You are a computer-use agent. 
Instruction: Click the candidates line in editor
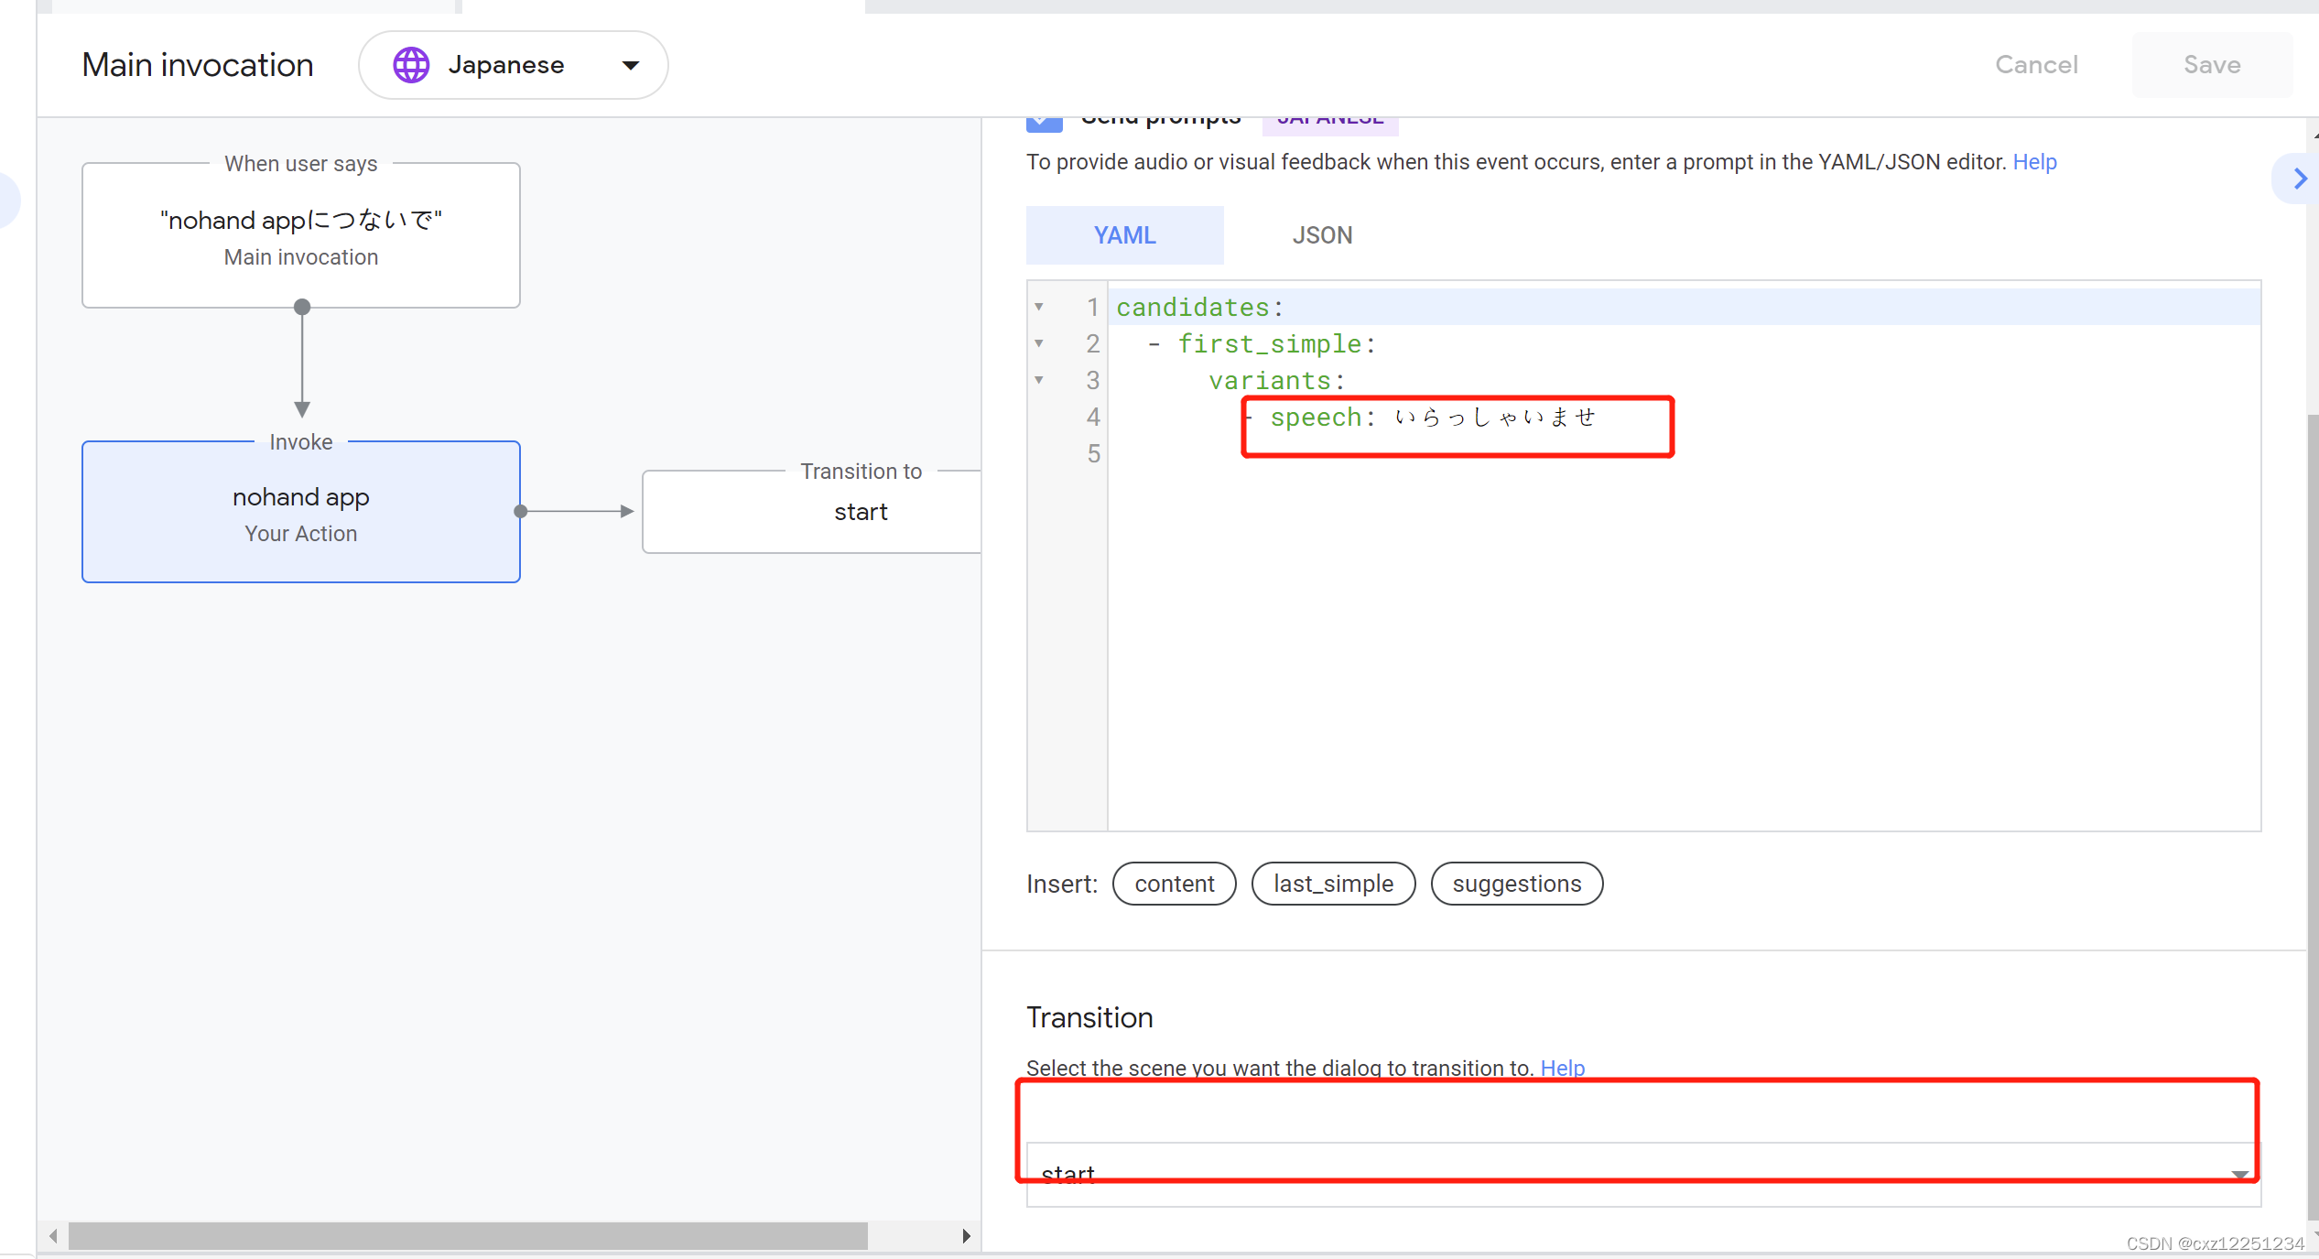(x=1685, y=307)
